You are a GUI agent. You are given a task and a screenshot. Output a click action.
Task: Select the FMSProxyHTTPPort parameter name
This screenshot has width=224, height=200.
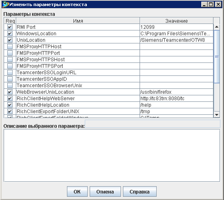pyautogui.click(x=78, y=53)
